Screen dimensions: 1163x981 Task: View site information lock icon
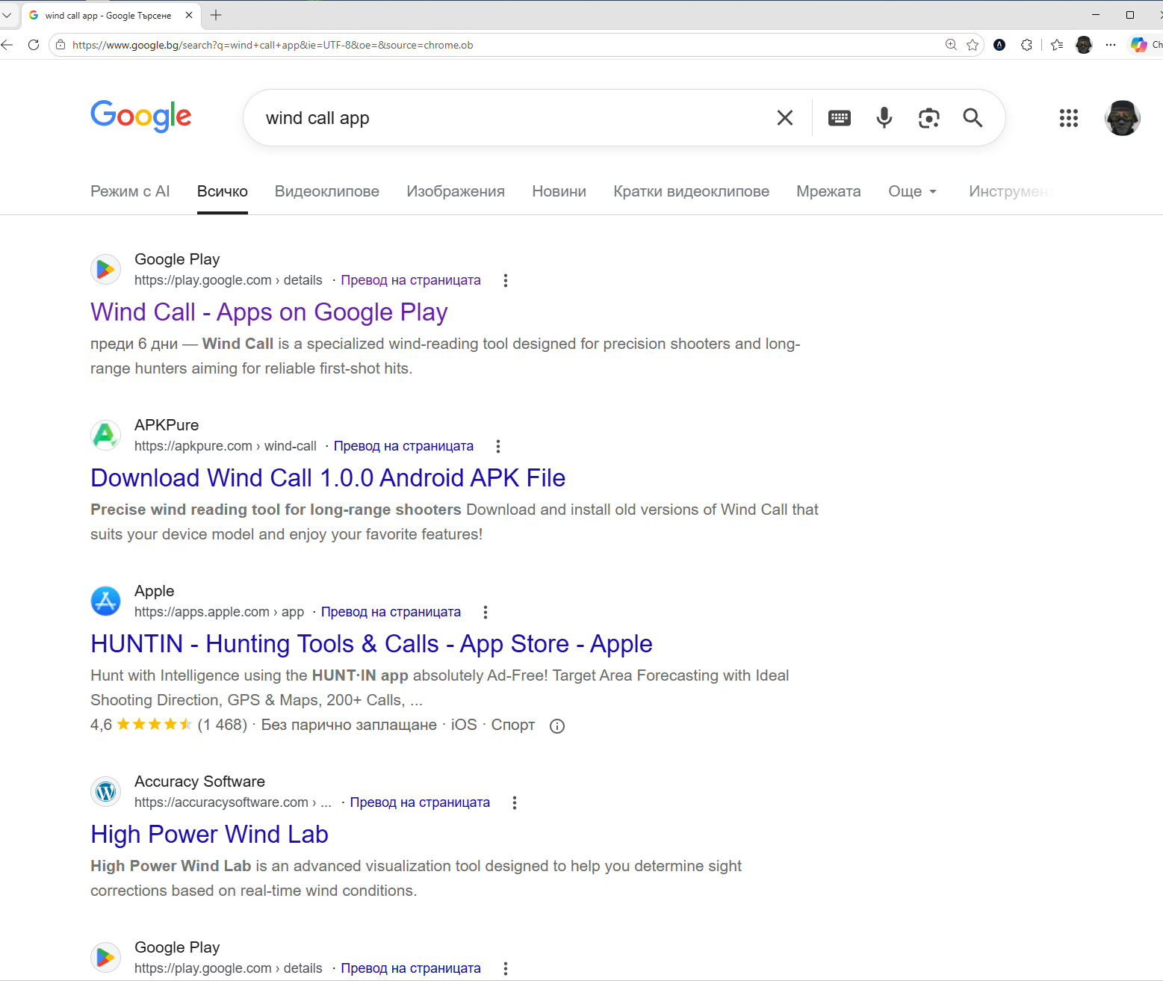click(x=61, y=45)
